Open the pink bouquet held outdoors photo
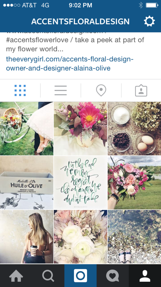 point(134,183)
